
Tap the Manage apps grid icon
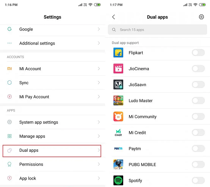pos(10,136)
